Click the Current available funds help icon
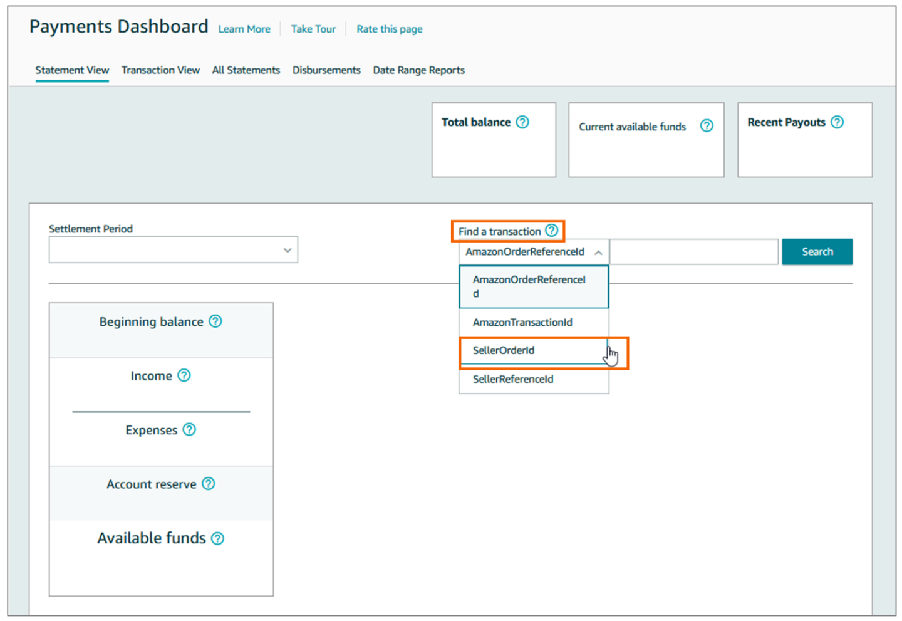 coord(707,126)
